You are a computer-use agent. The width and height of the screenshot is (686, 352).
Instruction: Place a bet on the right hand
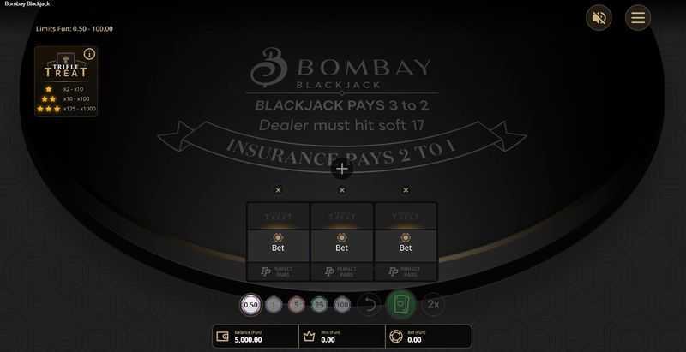[x=406, y=246]
